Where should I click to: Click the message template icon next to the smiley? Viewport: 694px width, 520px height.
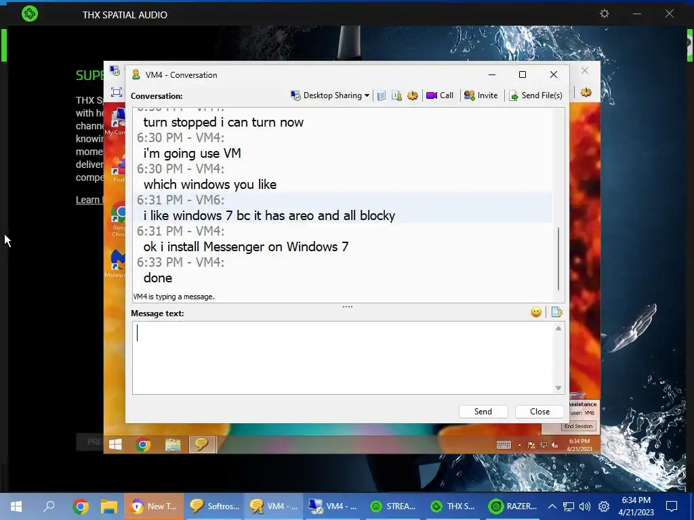[557, 313]
